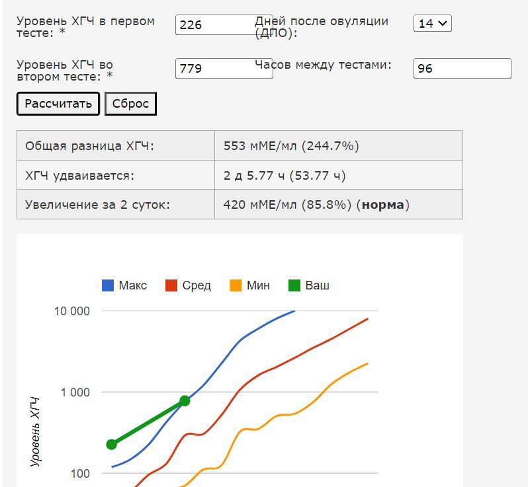
Task: Select the last green data point on chart
Action: (x=185, y=400)
